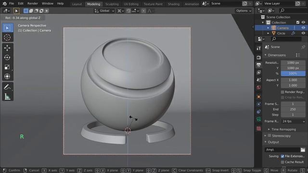Click the /tmp\ output path field
The width and height of the screenshot is (308, 173).
click(282, 150)
